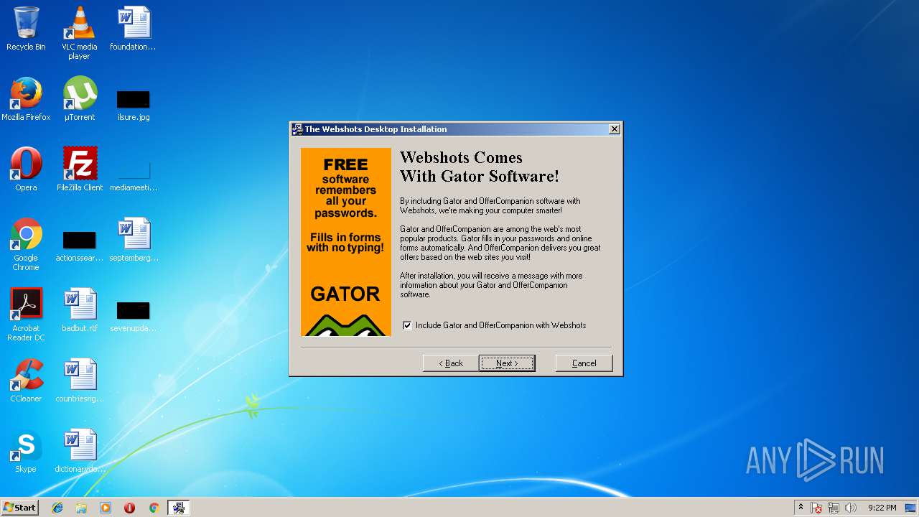Open Action Center flag tray icon

coord(816,508)
